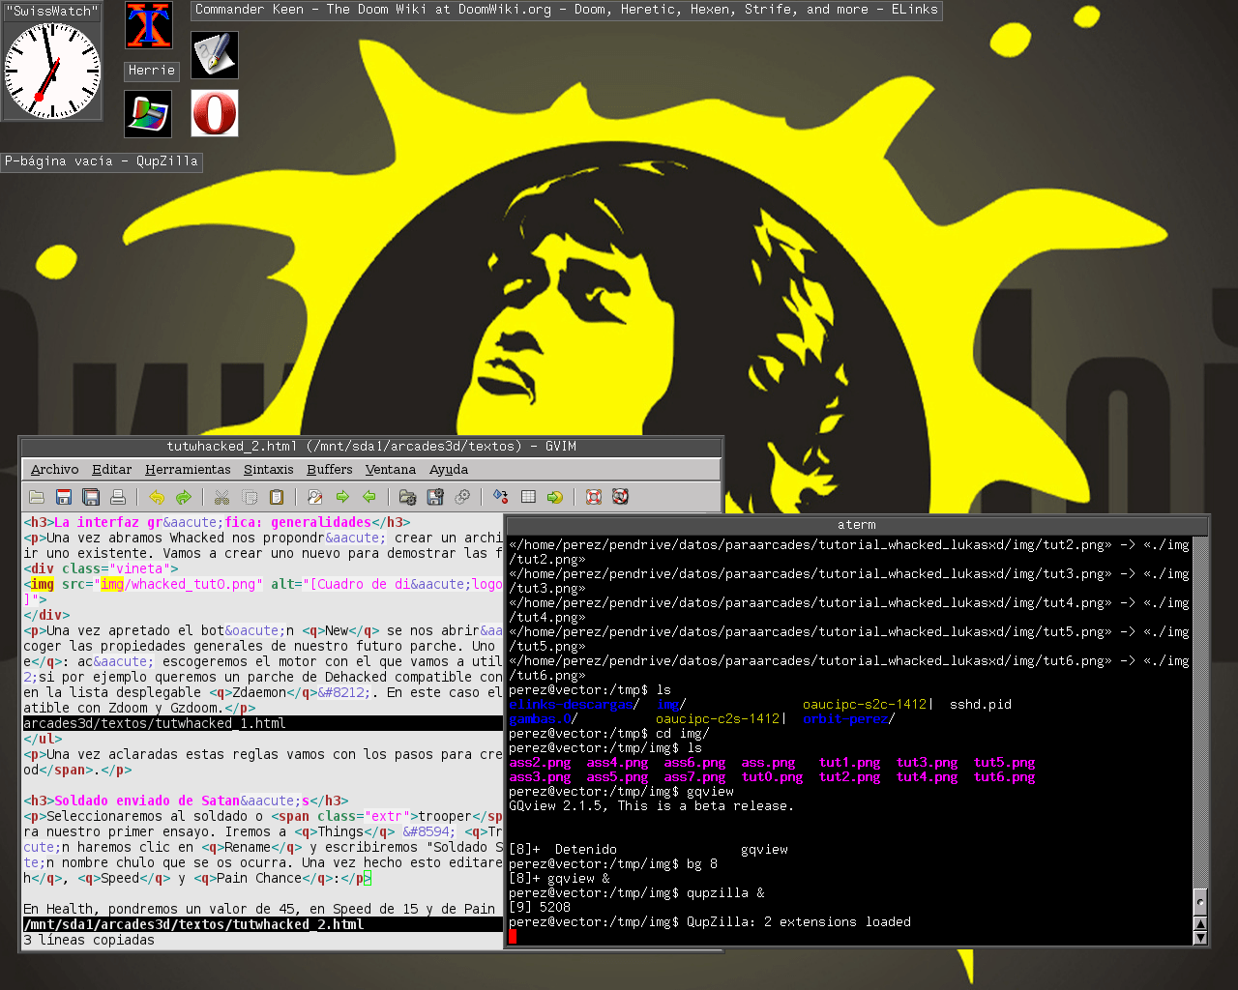The height and width of the screenshot is (990, 1238).
Task: Click the red aterm cursor block
Action: point(513,936)
